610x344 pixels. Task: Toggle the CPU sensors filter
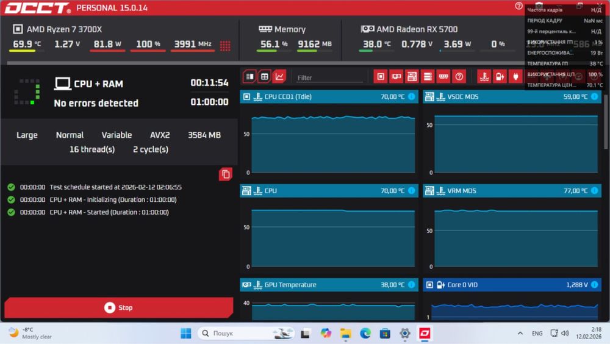381,77
